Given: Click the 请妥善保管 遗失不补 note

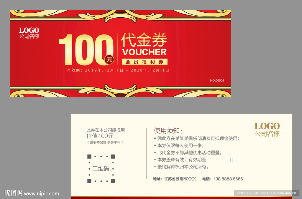Looking at the screenshot, I should 105,142.
